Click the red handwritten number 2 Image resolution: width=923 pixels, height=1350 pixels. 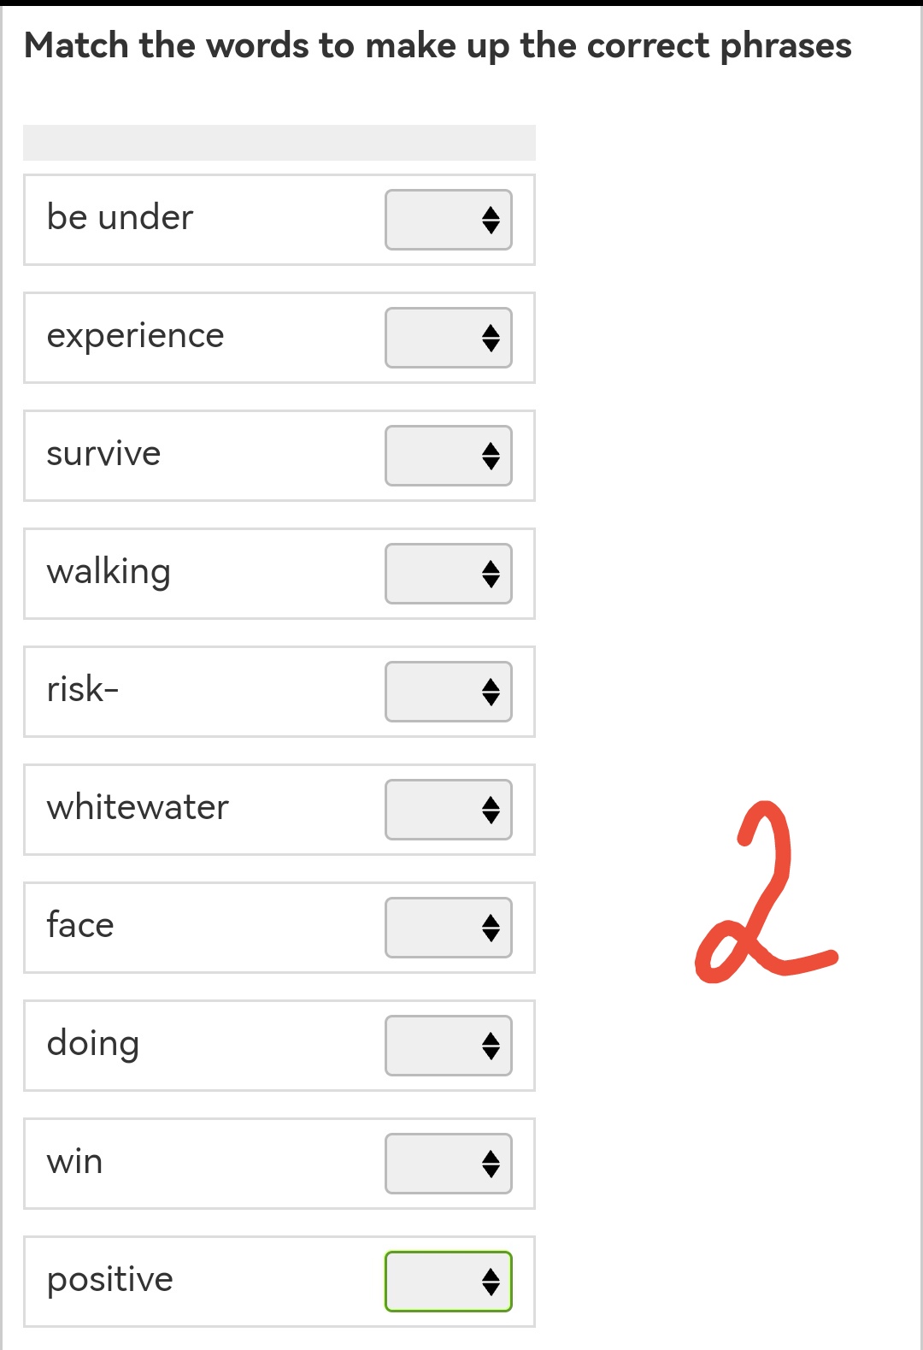(767, 892)
